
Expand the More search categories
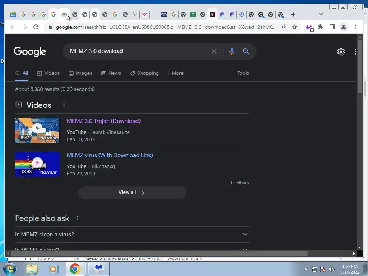(x=175, y=73)
